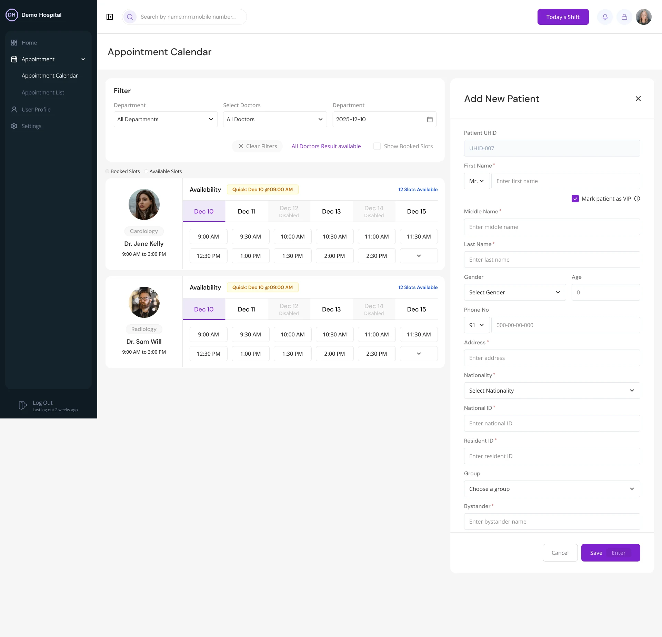Click the search magnifier icon
This screenshot has height=637, width=662.
[130, 17]
